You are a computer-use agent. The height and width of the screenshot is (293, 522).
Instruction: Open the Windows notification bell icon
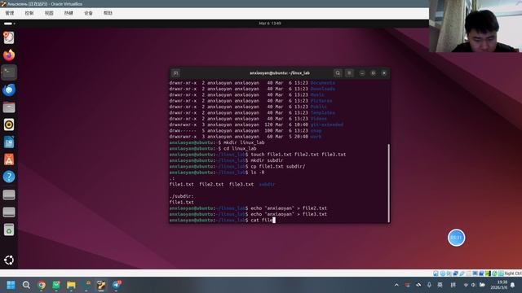coord(513,285)
